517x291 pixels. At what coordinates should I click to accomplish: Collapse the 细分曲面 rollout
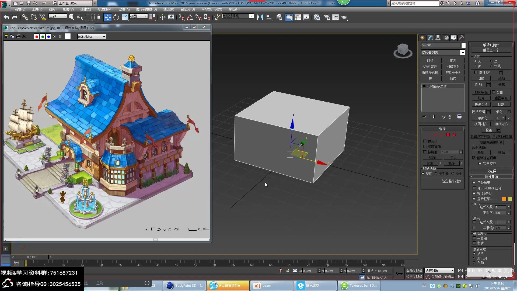(x=491, y=176)
